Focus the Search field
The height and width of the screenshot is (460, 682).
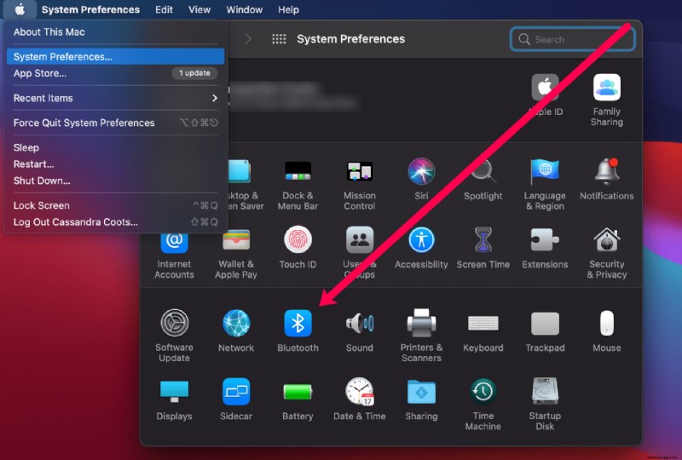click(572, 39)
